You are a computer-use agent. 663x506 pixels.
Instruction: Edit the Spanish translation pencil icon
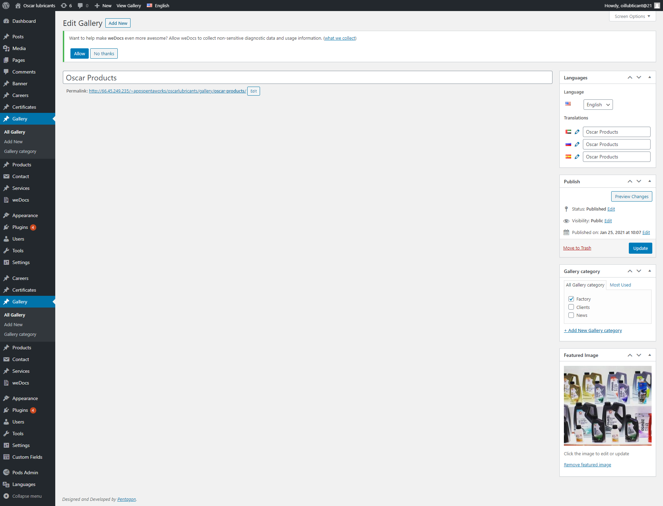(x=577, y=157)
